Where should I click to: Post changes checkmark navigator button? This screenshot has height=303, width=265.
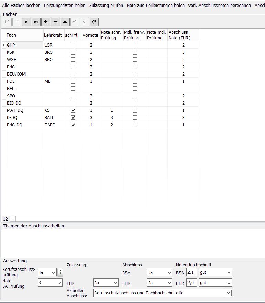tap(75, 22)
